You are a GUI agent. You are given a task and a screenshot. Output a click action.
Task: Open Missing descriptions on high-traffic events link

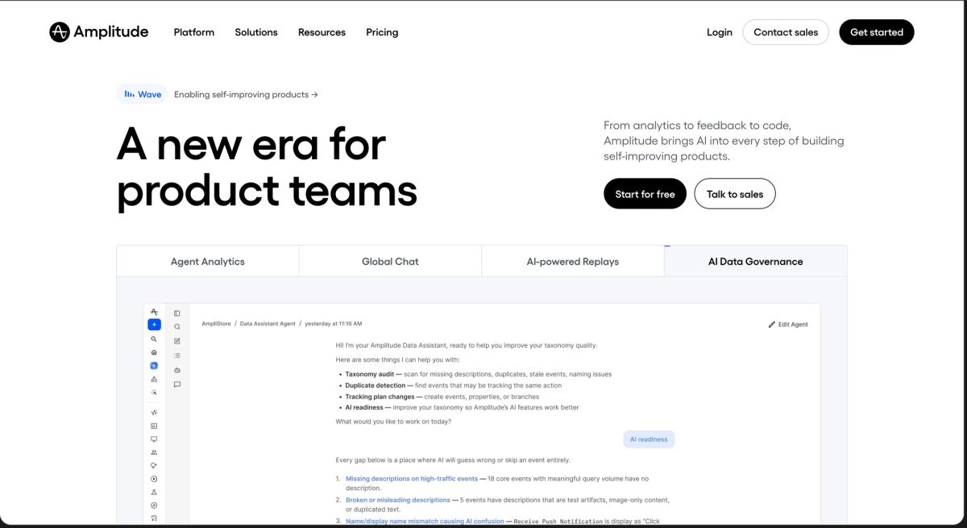412,479
